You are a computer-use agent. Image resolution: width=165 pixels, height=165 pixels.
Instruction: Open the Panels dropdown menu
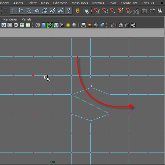[x=26, y=19]
